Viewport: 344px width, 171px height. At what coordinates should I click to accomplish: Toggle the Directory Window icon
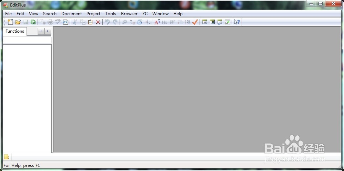(x=205, y=22)
